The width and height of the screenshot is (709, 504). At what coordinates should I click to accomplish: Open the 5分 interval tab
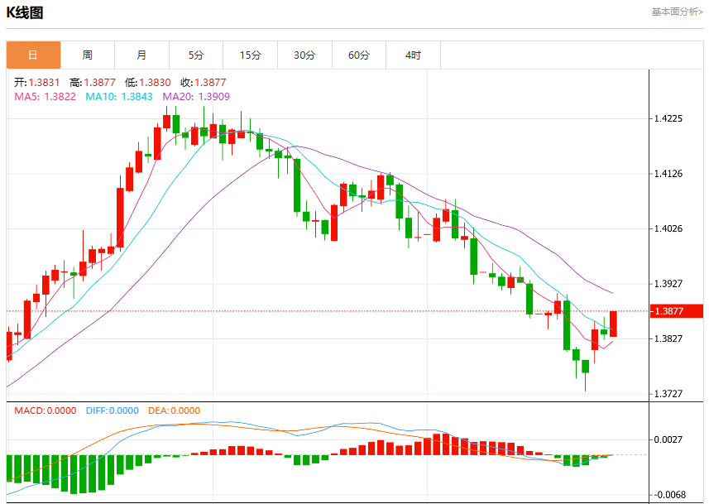(196, 55)
